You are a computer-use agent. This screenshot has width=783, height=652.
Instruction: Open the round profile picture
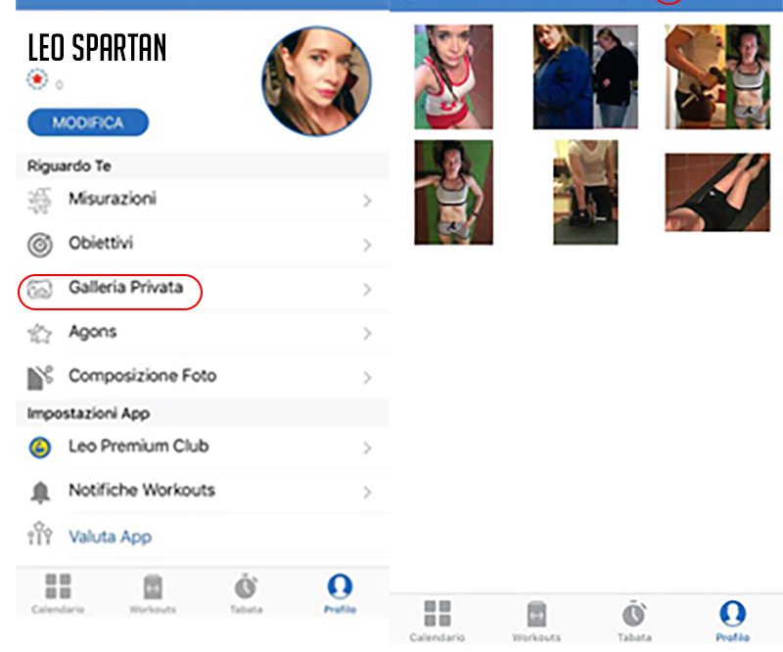[x=316, y=81]
